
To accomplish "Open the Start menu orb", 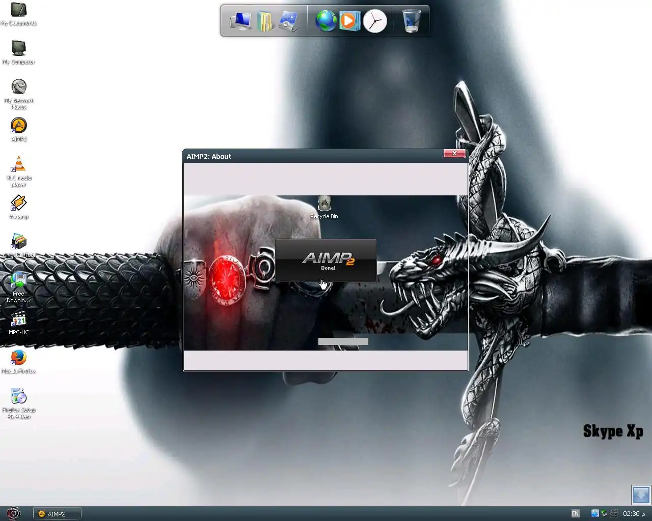I will pos(13,513).
